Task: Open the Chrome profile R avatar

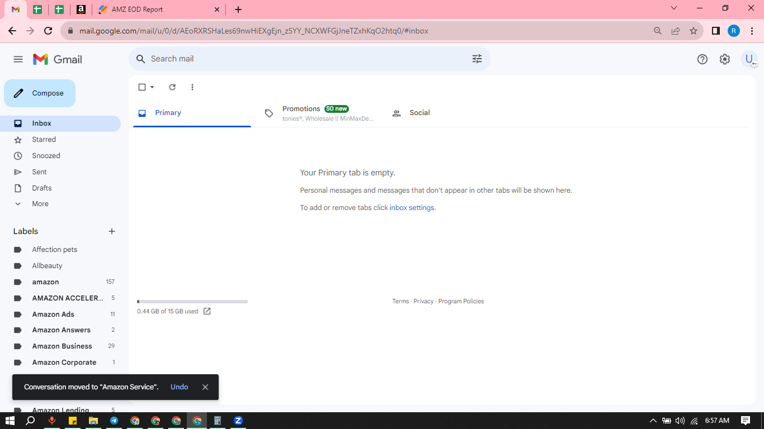Action: click(x=734, y=31)
